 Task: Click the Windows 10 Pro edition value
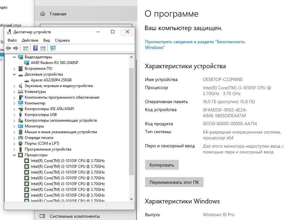[219, 215]
